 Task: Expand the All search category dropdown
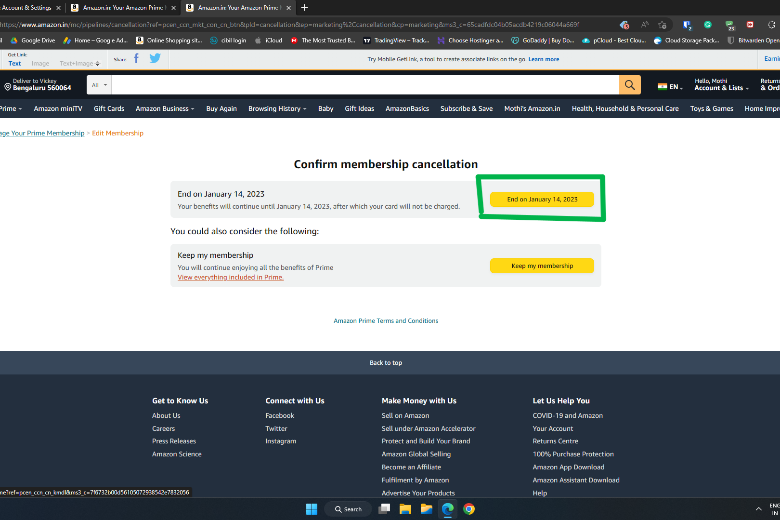click(x=99, y=85)
